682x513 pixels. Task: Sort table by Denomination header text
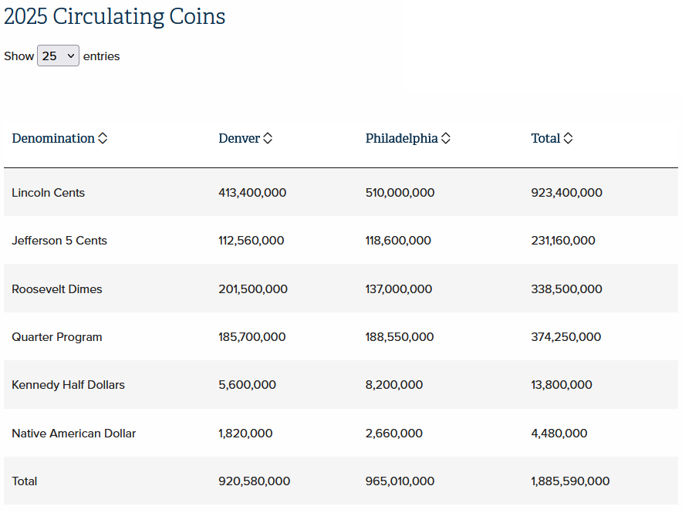pos(53,138)
